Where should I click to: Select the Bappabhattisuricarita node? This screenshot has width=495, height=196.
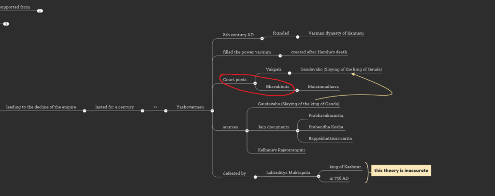330,139
